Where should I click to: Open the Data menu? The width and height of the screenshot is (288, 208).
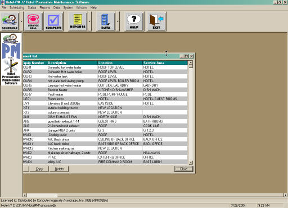pos(56,8)
